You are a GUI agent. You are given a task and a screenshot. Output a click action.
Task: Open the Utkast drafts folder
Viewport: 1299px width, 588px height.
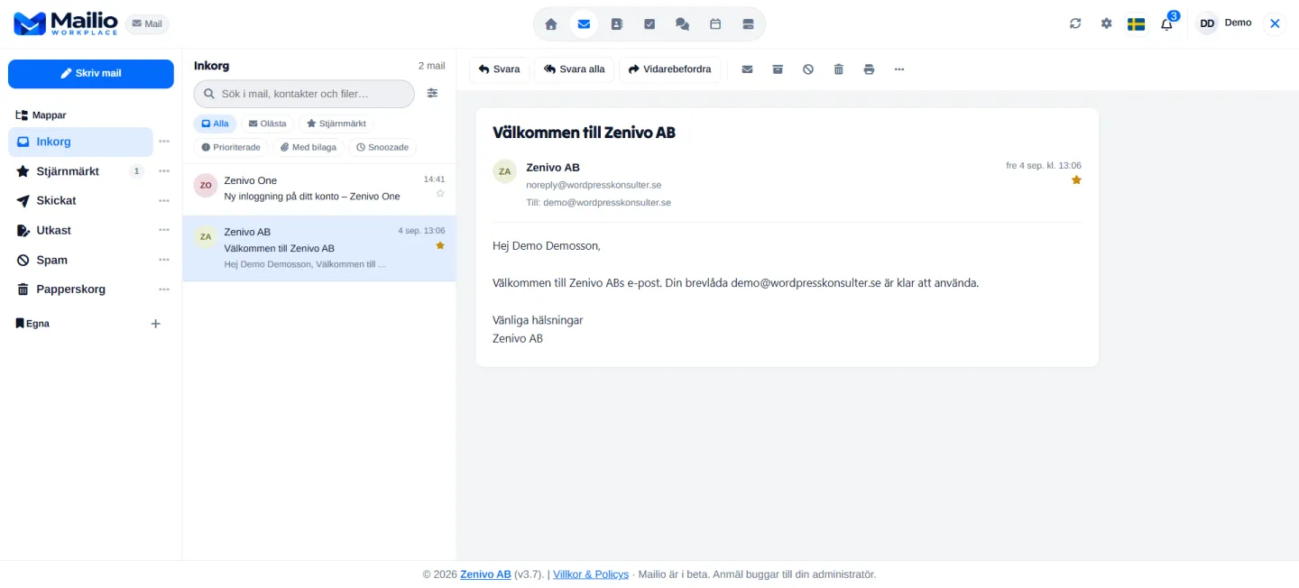tap(80, 230)
